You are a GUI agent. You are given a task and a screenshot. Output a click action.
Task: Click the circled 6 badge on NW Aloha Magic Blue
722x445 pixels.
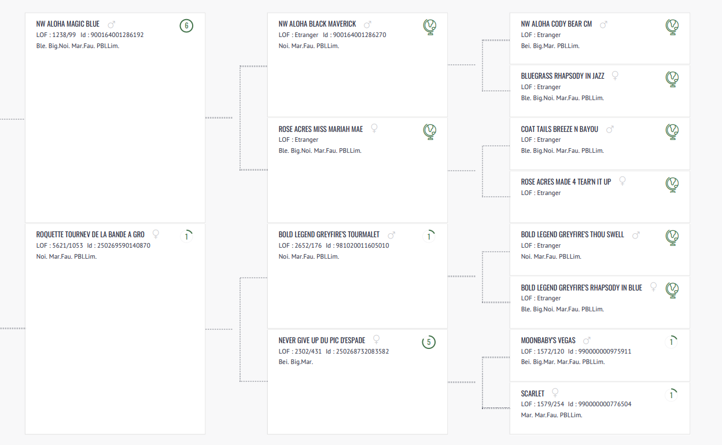tap(186, 25)
